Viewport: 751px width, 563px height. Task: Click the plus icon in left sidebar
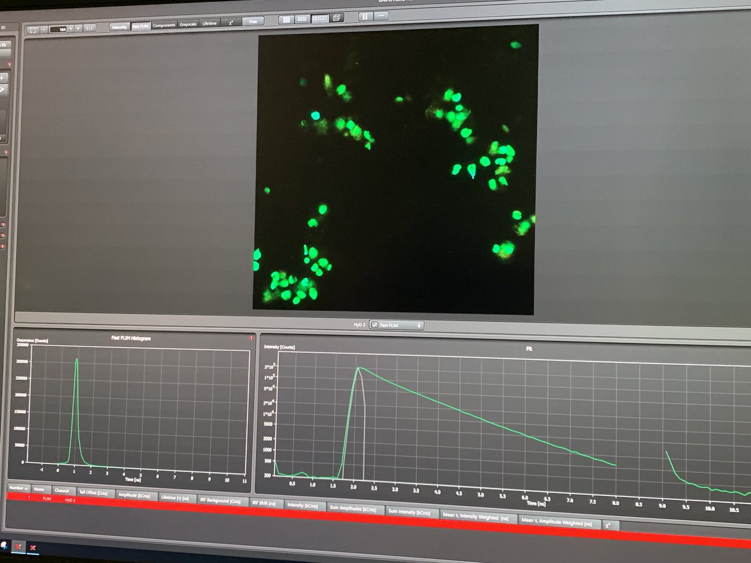(x=3, y=78)
